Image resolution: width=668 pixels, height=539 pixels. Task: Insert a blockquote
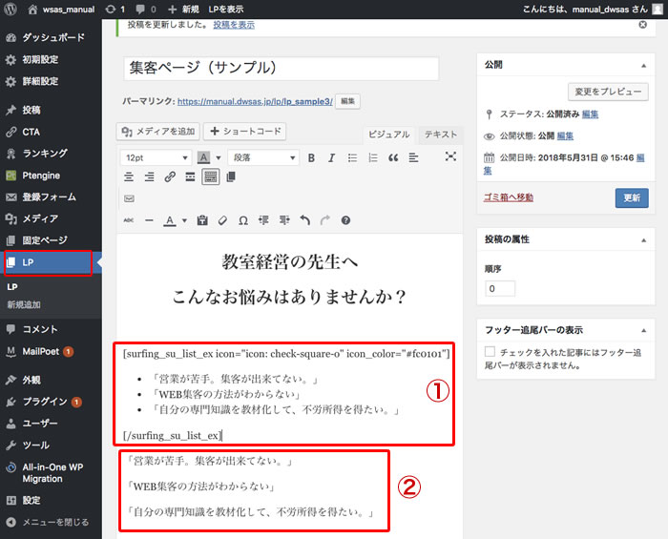[x=393, y=157]
